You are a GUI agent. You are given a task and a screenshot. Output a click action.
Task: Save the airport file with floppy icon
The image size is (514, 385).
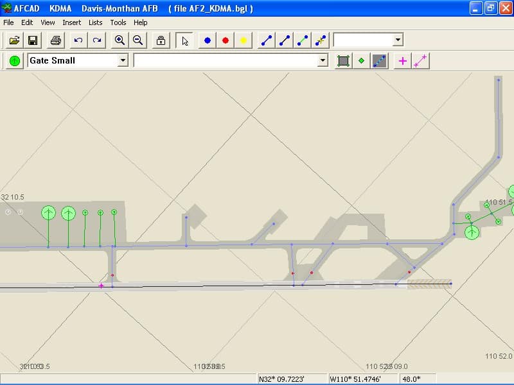(x=32, y=40)
